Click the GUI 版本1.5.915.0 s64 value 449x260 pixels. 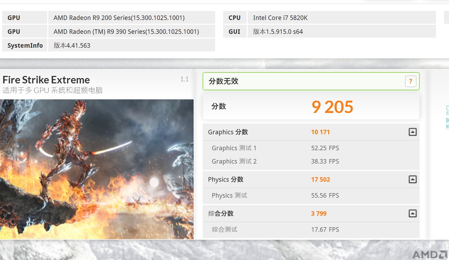(x=342, y=31)
